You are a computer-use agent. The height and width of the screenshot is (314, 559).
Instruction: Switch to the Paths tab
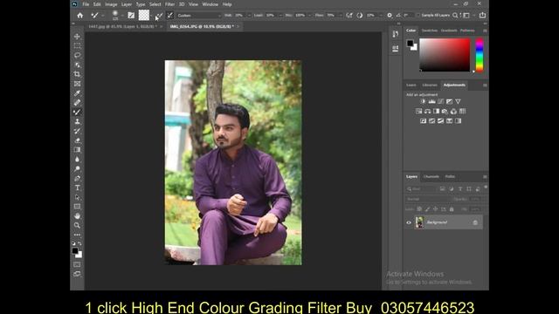pyautogui.click(x=450, y=176)
